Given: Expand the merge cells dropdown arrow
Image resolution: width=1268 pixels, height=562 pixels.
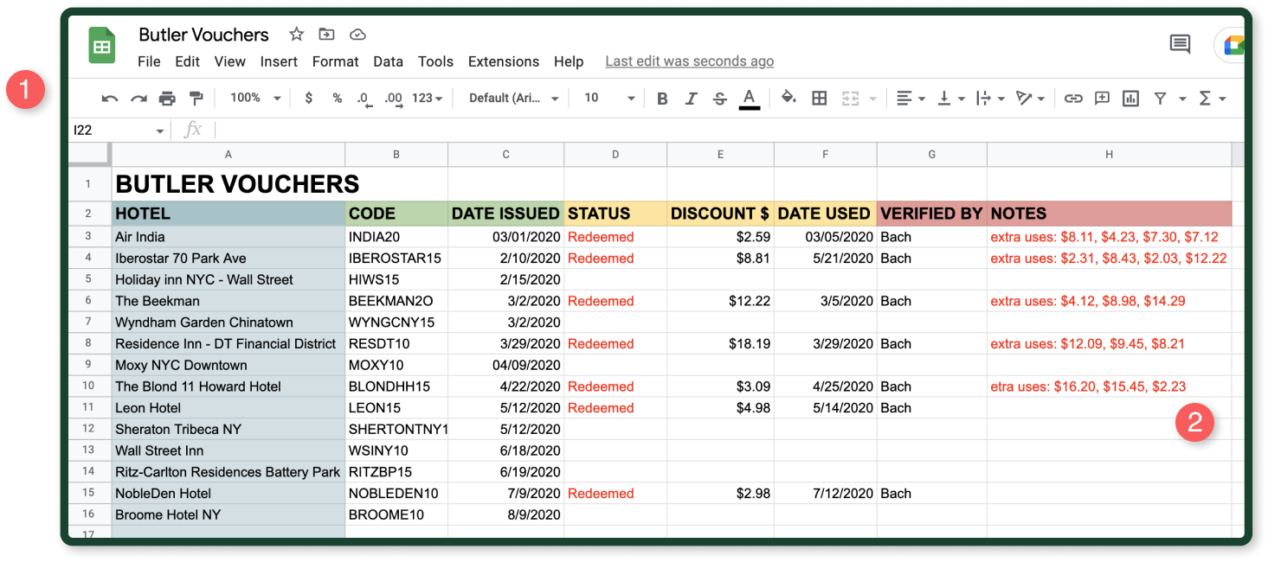Looking at the screenshot, I should click(872, 99).
